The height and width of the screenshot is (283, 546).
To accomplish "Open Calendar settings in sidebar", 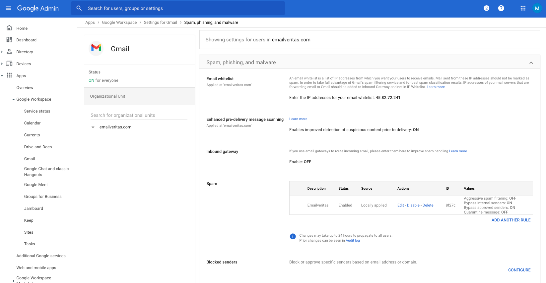I will [x=33, y=123].
